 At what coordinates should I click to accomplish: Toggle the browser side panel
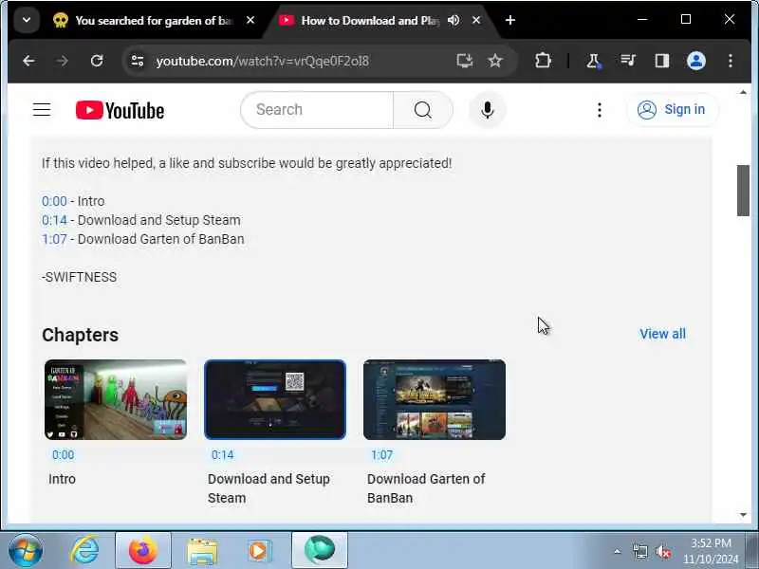tap(661, 61)
